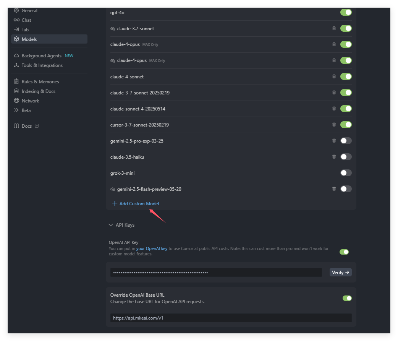Click the Tools & Integrations icon
Image resolution: width=398 pixels, height=341 pixels.
(x=16, y=65)
